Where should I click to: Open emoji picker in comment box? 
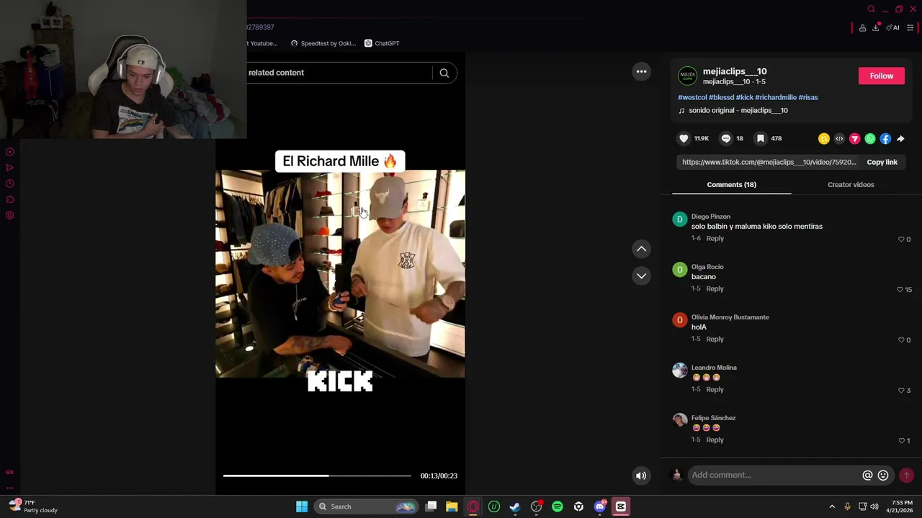(x=883, y=475)
